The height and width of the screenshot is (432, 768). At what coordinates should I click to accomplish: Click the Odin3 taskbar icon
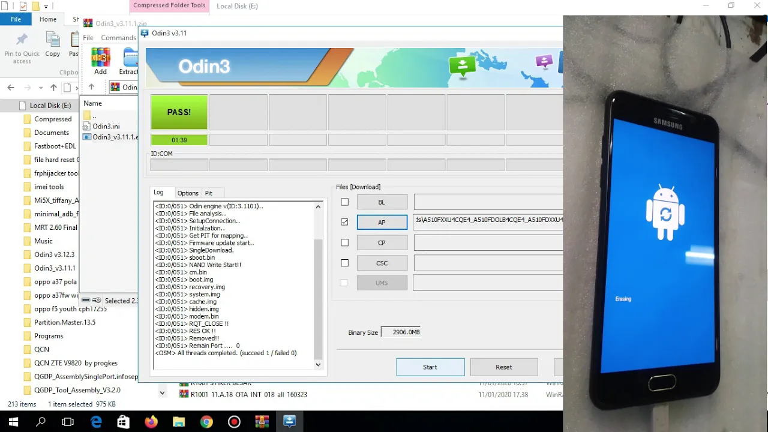coord(289,422)
